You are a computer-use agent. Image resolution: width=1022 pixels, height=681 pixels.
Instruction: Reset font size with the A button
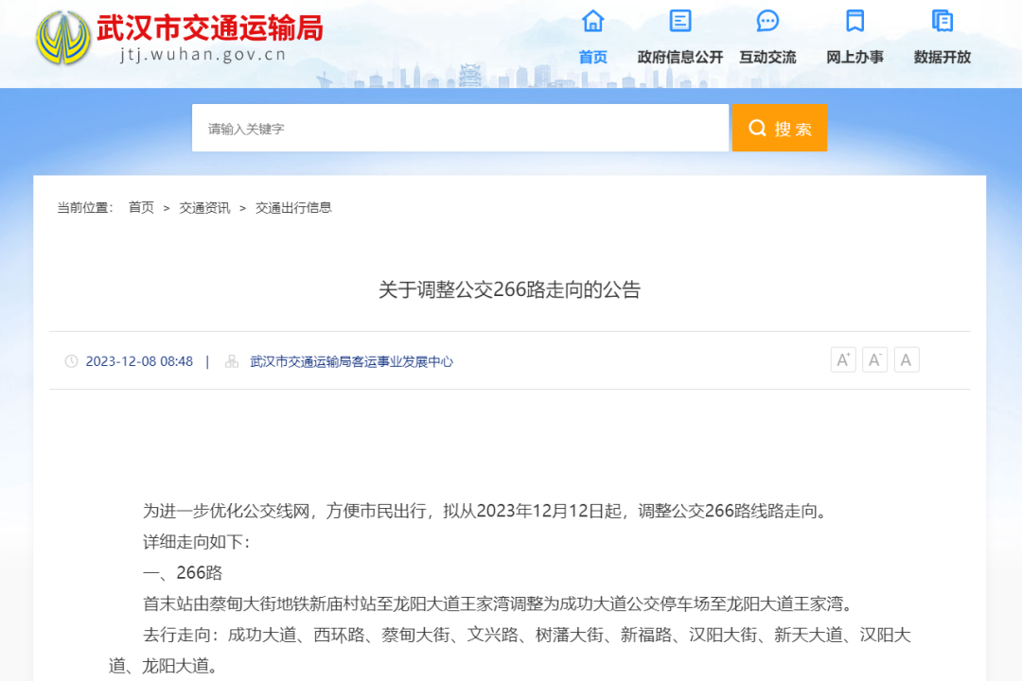click(x=906, y=359)
